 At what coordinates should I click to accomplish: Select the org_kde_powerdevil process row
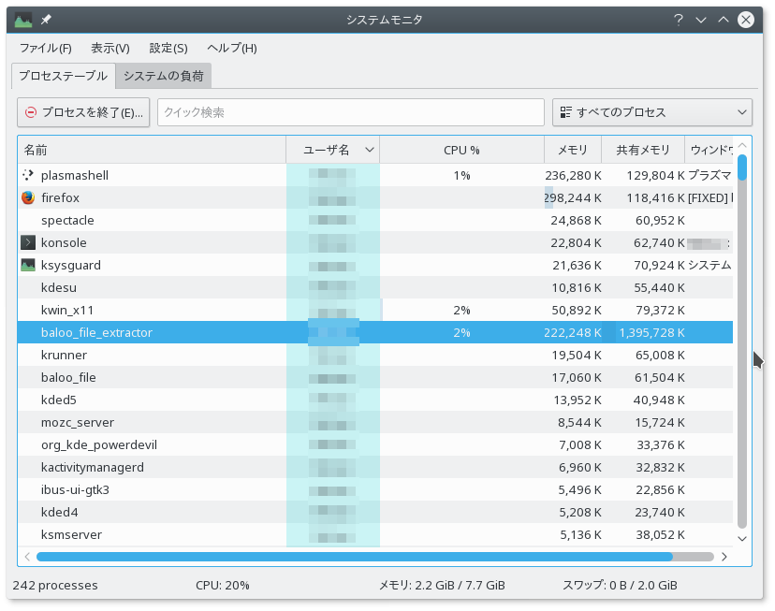pyautogui.click(x=375, y=445)
